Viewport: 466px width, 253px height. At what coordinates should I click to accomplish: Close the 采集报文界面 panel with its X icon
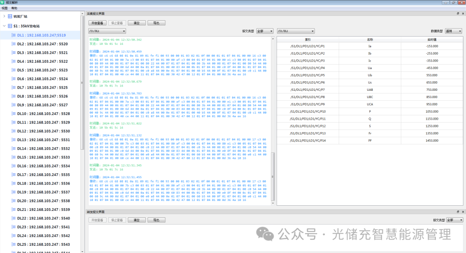463,14
